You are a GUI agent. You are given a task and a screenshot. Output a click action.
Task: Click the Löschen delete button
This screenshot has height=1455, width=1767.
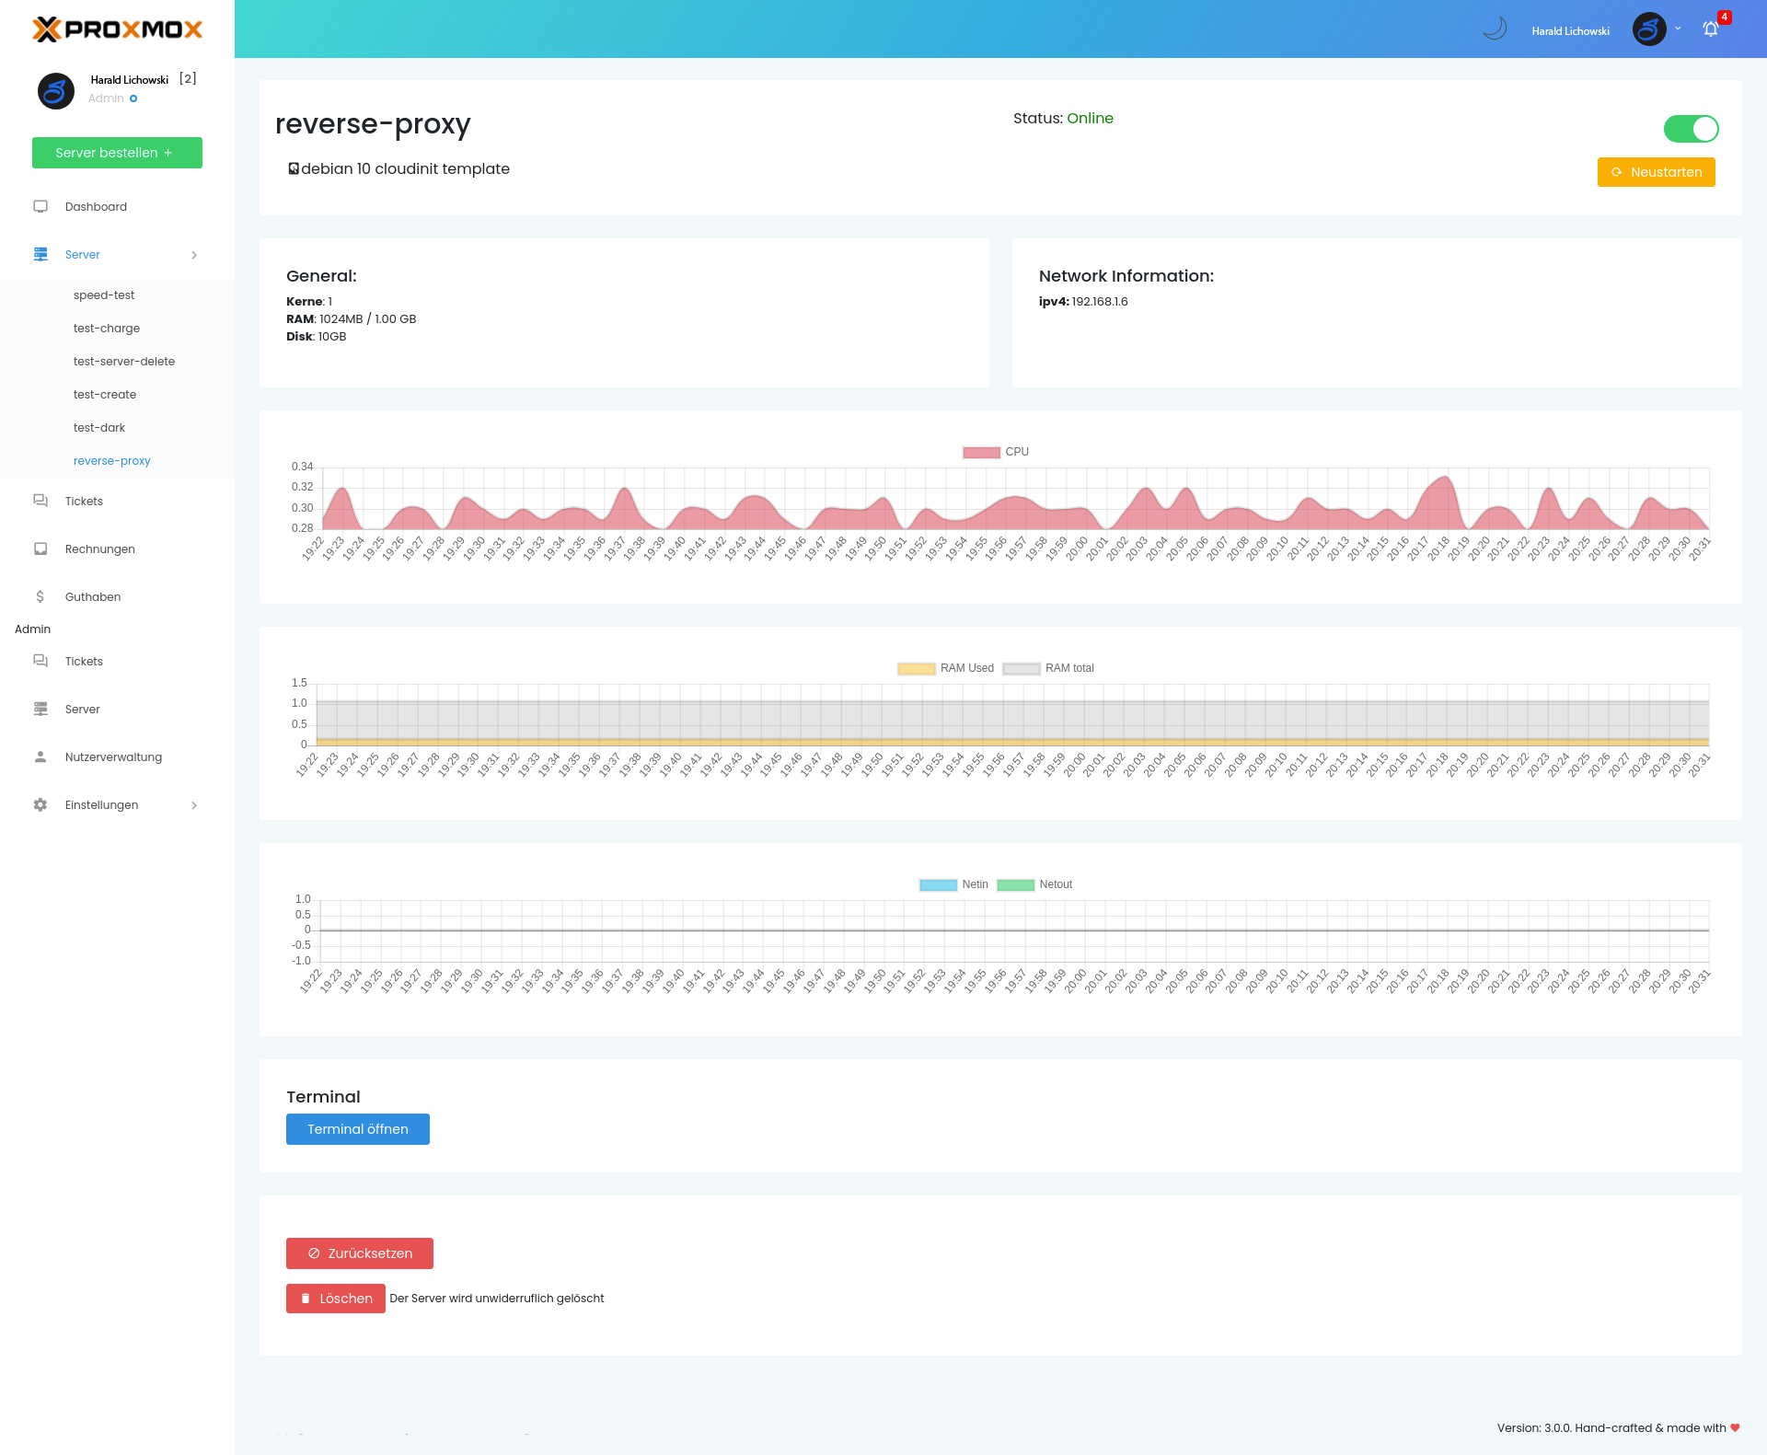pos(335,1299)
